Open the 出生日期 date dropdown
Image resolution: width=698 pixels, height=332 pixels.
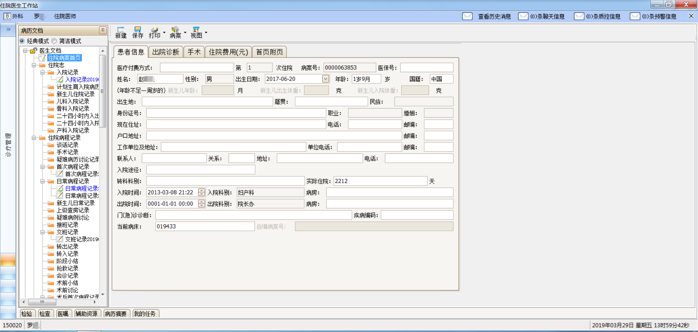tap(325, 79)
